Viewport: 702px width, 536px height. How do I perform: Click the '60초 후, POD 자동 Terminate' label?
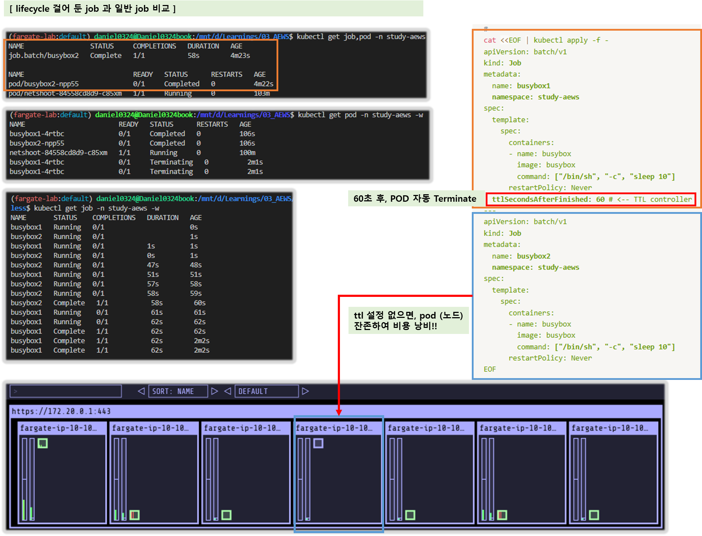(414, 199)
